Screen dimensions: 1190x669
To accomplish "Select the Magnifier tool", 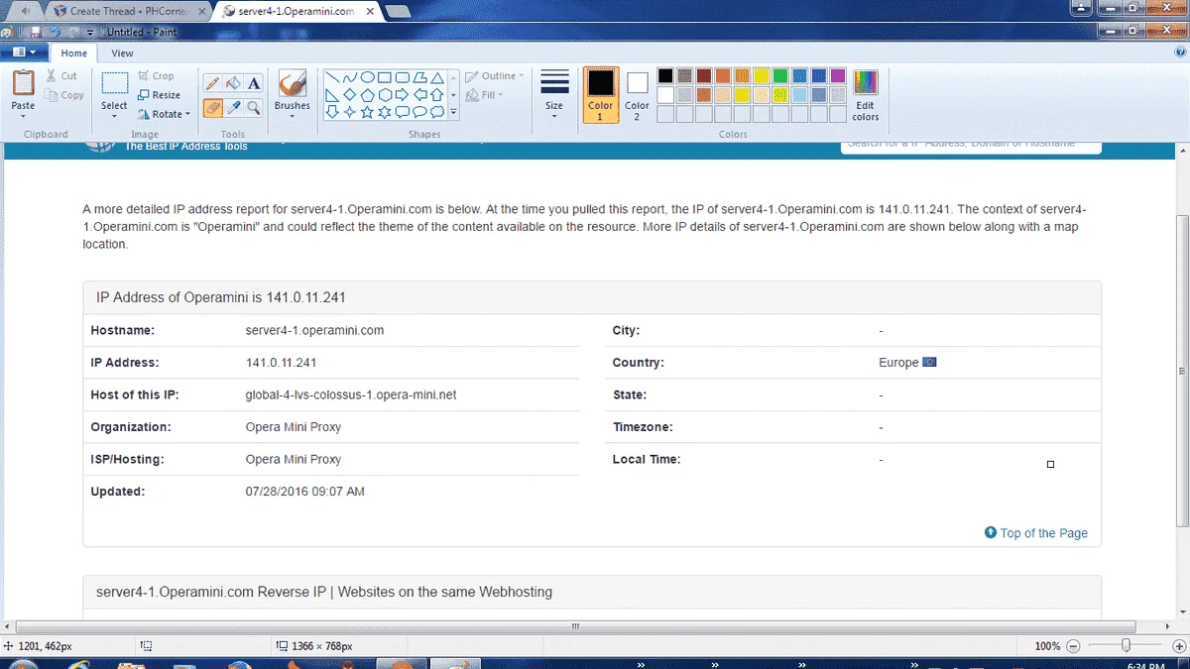I will [254, 107].
